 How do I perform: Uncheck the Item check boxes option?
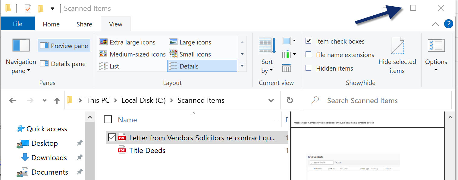pos(309,41)
